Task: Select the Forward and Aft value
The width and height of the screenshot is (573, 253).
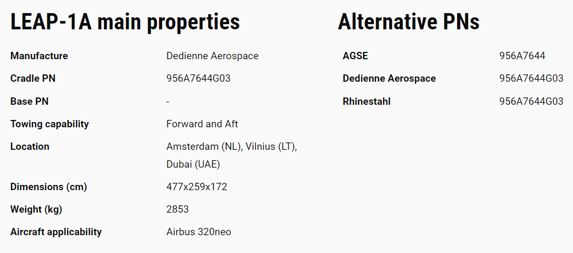Action: (202, 124)
